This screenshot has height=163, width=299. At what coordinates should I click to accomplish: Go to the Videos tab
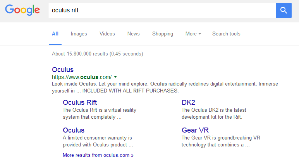point(107,34)
